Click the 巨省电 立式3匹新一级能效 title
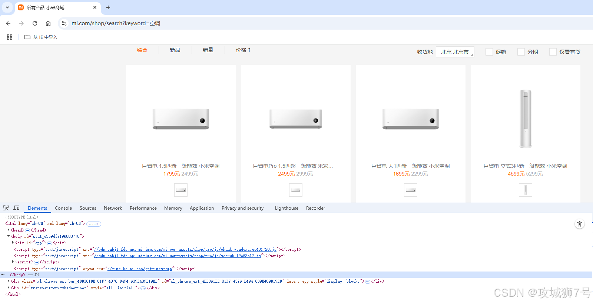The image size is (593, 303). 526,166
